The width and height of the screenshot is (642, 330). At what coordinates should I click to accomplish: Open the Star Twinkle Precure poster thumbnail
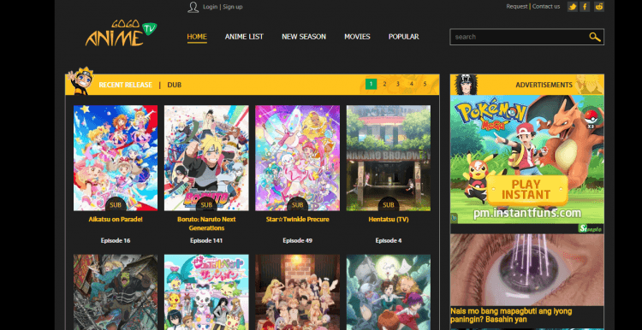click(x=298, y=158)
